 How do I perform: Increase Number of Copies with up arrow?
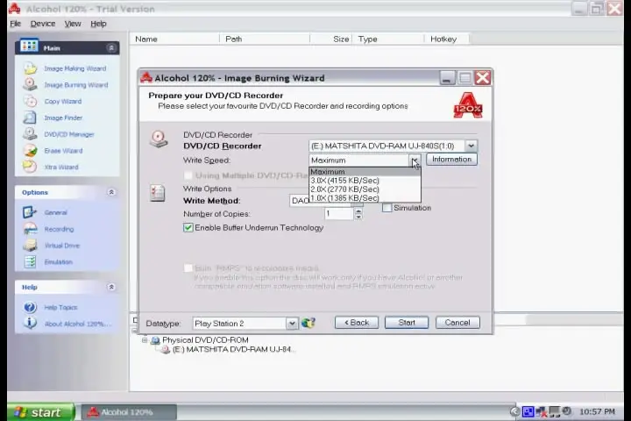coord(358,210)
